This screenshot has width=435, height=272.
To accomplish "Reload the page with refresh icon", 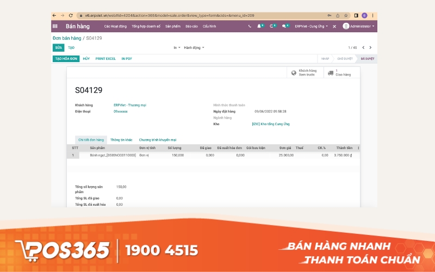I will coord(71,16).
